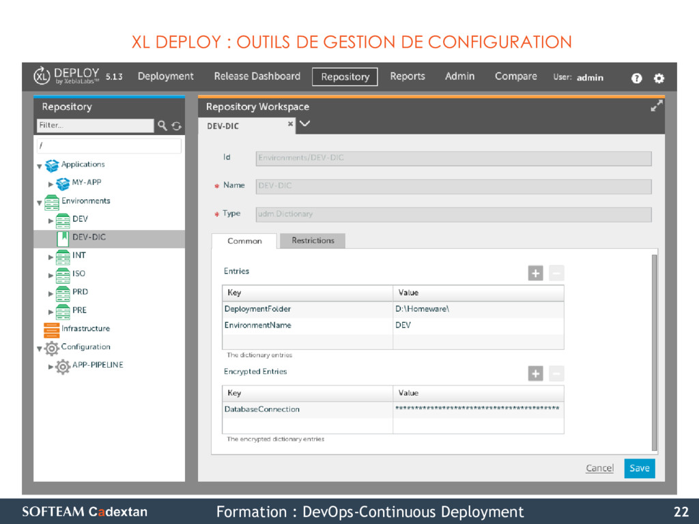Click the PRD environment icon
Viewport: 699px width, 524px height.
coord(63,293)
